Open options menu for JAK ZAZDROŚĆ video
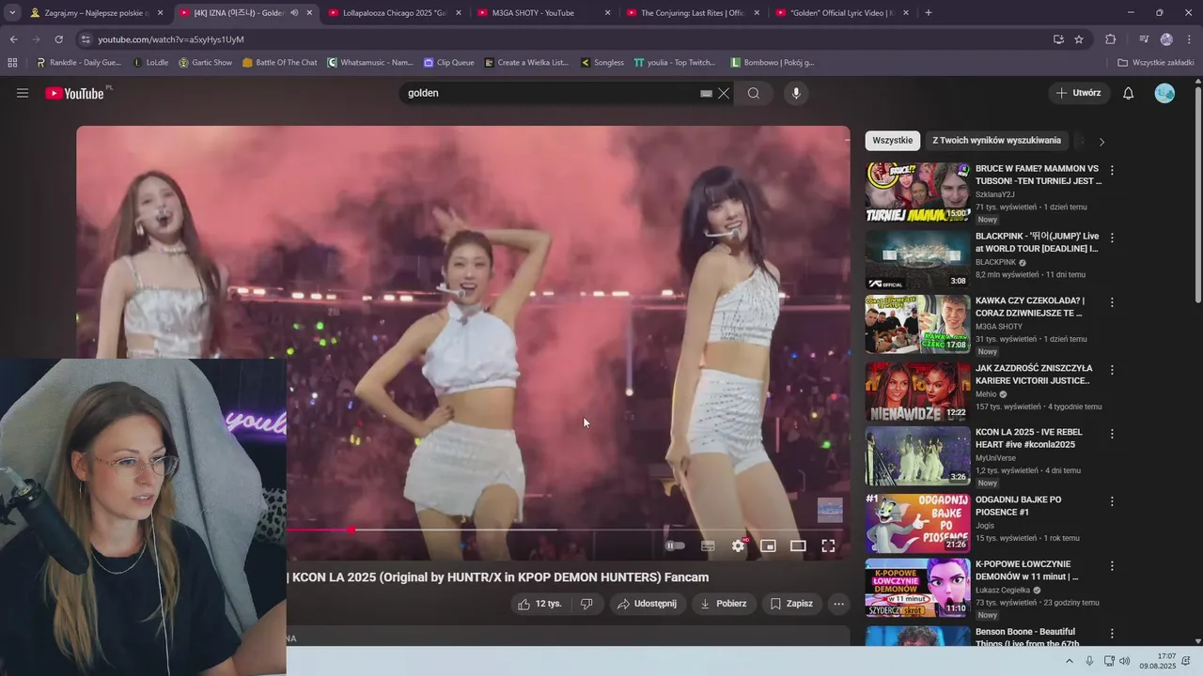This screenshot has width=1203, height=676. point(1112,369)
